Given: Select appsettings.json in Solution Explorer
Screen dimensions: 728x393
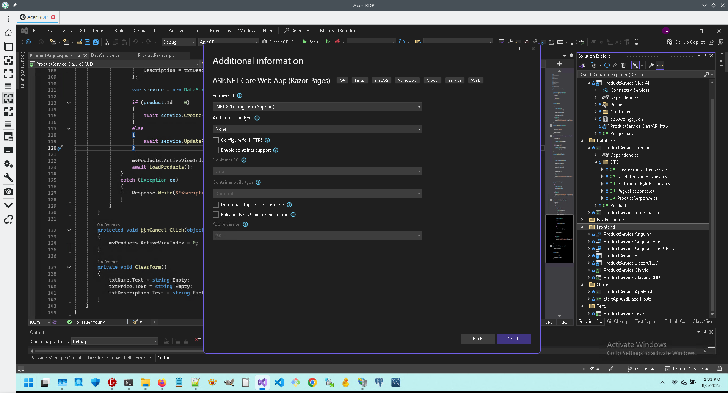Looking at the screenshot, I should tap(626, 119).
